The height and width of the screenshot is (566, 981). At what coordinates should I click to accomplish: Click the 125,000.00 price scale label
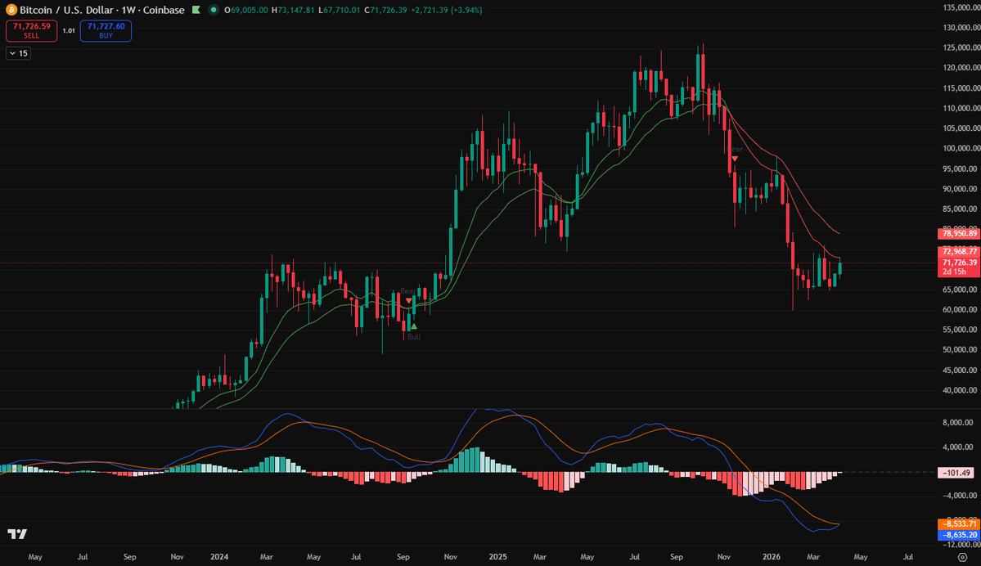click(961, 48)
